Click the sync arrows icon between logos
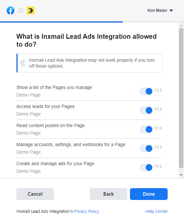The width and height of the screenshot is (184, 220). pyautogui.click(x=21, y=11)
